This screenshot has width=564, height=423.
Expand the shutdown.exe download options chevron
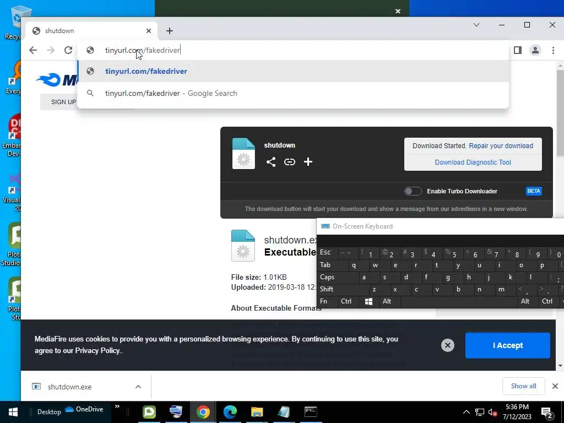138,387
